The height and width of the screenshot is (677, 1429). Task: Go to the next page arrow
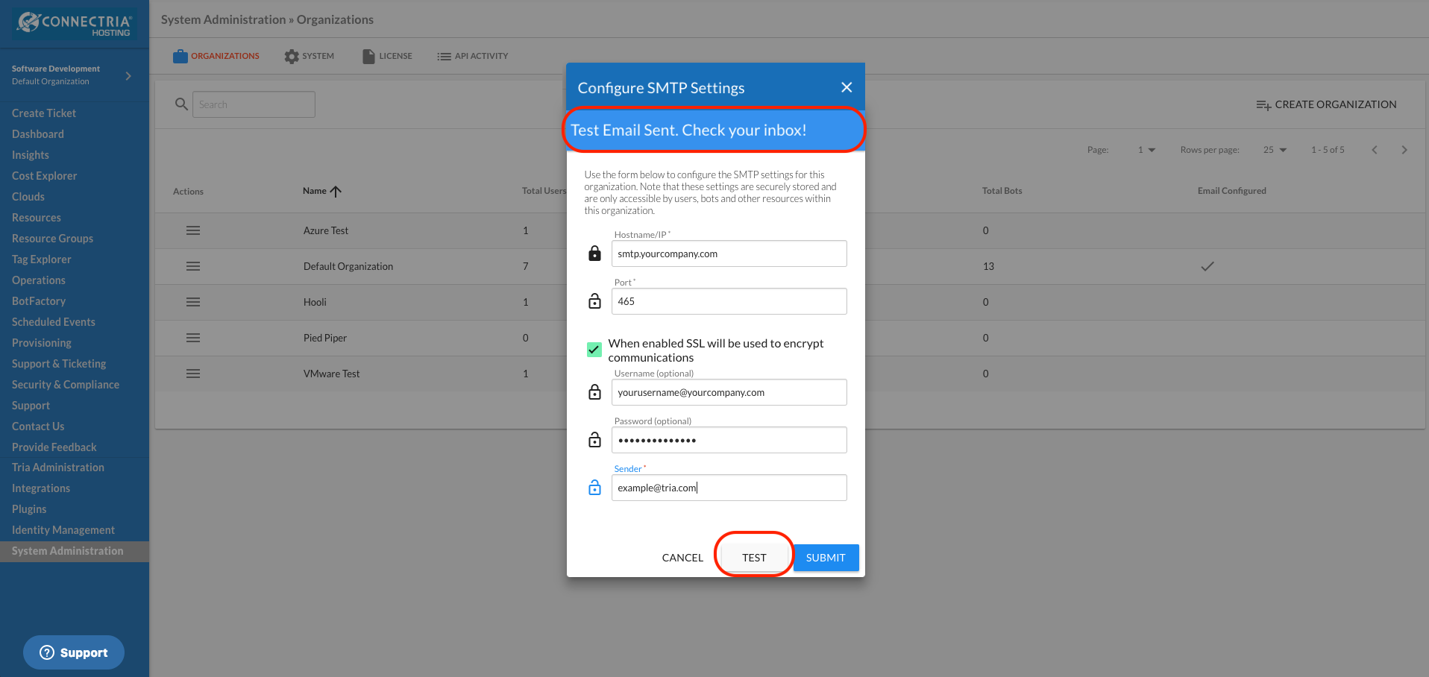coord(1404,150)
